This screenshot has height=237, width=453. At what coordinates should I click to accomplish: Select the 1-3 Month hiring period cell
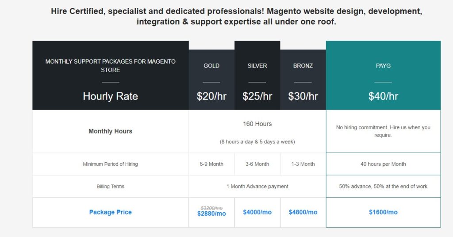click(x=303, y=164)
